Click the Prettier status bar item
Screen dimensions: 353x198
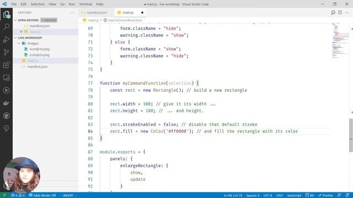(325, 195)
